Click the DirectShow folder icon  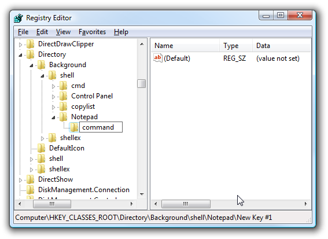pos(31,179)
